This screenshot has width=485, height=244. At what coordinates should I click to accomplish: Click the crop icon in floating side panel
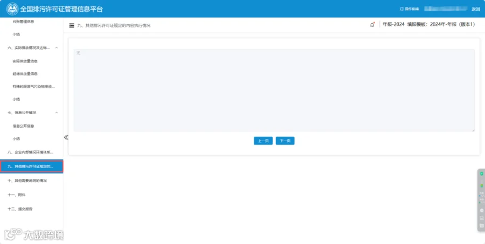(x=482, y=218)
